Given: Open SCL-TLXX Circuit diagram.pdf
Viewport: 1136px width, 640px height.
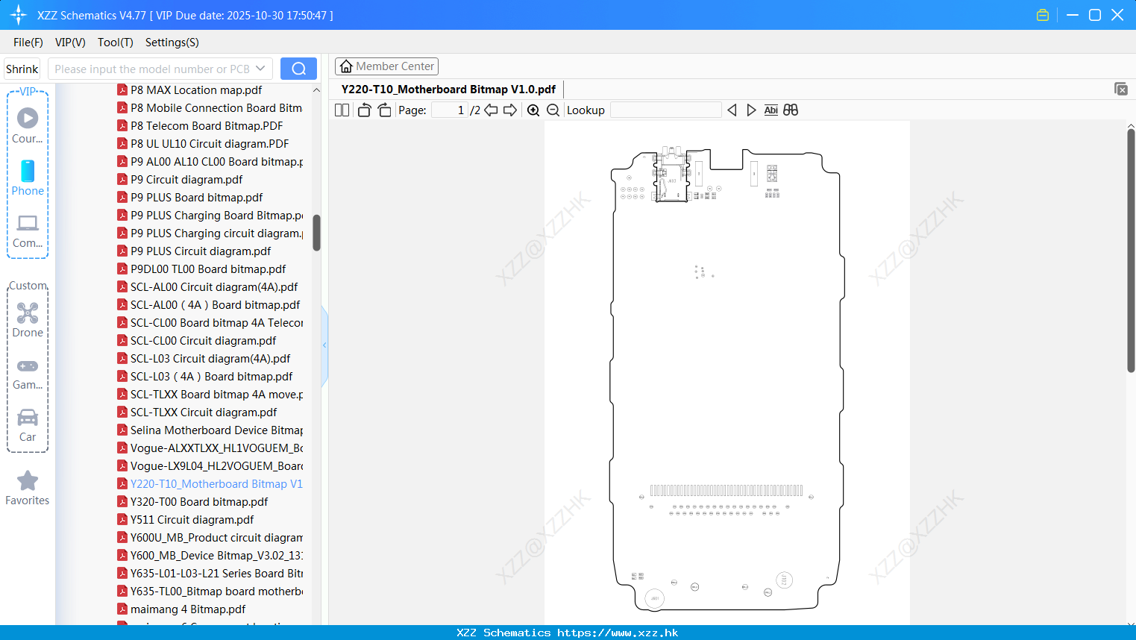Looking at the screenshot, I should click(204, 412).
